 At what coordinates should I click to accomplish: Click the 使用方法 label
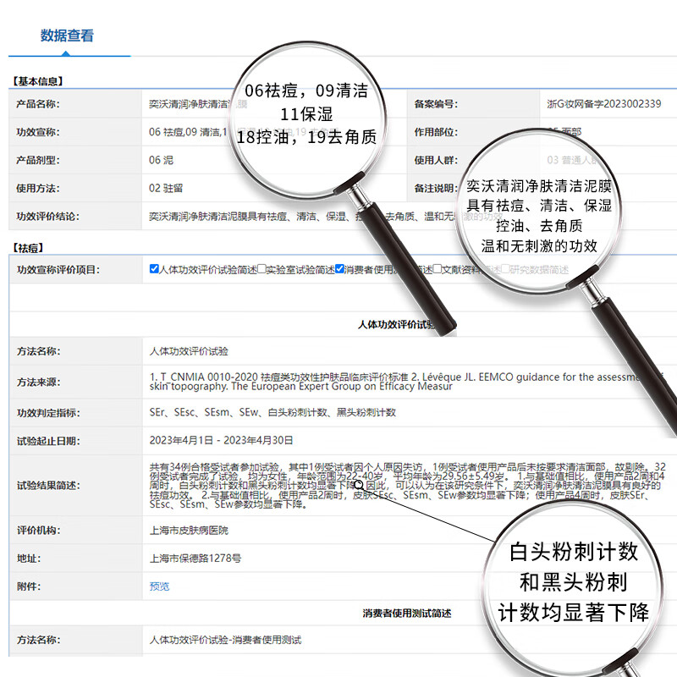[x=38, y=188]
